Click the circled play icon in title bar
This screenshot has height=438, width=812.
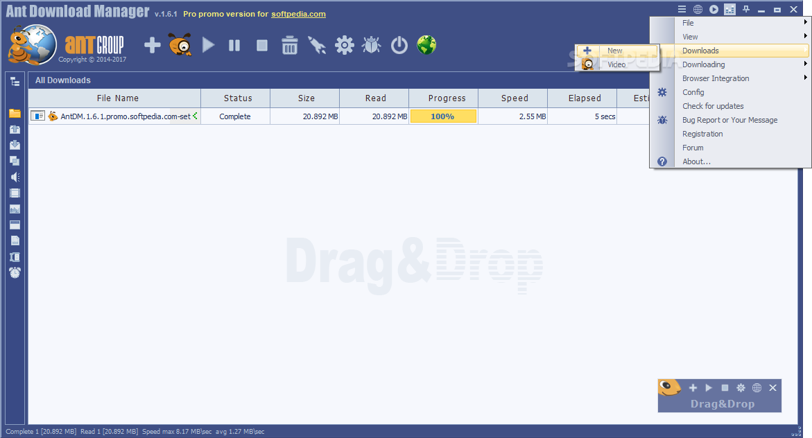pos(714,9)
